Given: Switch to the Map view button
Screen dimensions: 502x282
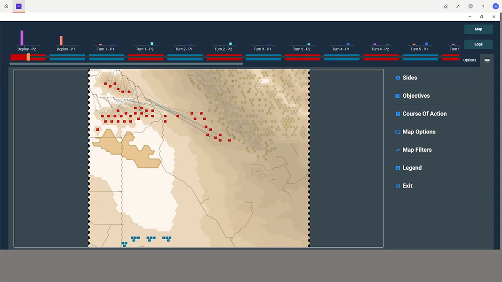Looking at the screenshot, I should [478, 29].
